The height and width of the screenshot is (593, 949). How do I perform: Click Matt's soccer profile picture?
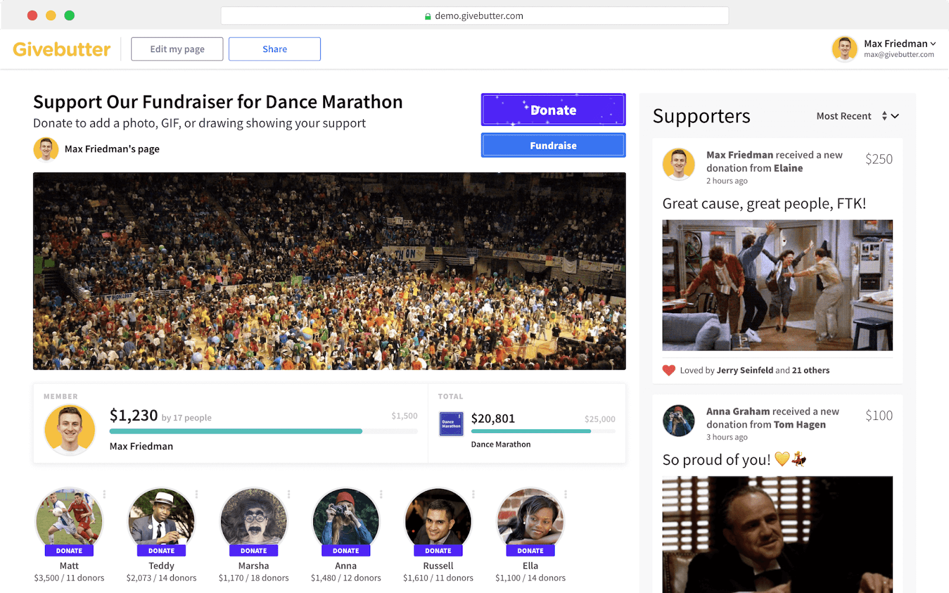click(x=69, y=518)
